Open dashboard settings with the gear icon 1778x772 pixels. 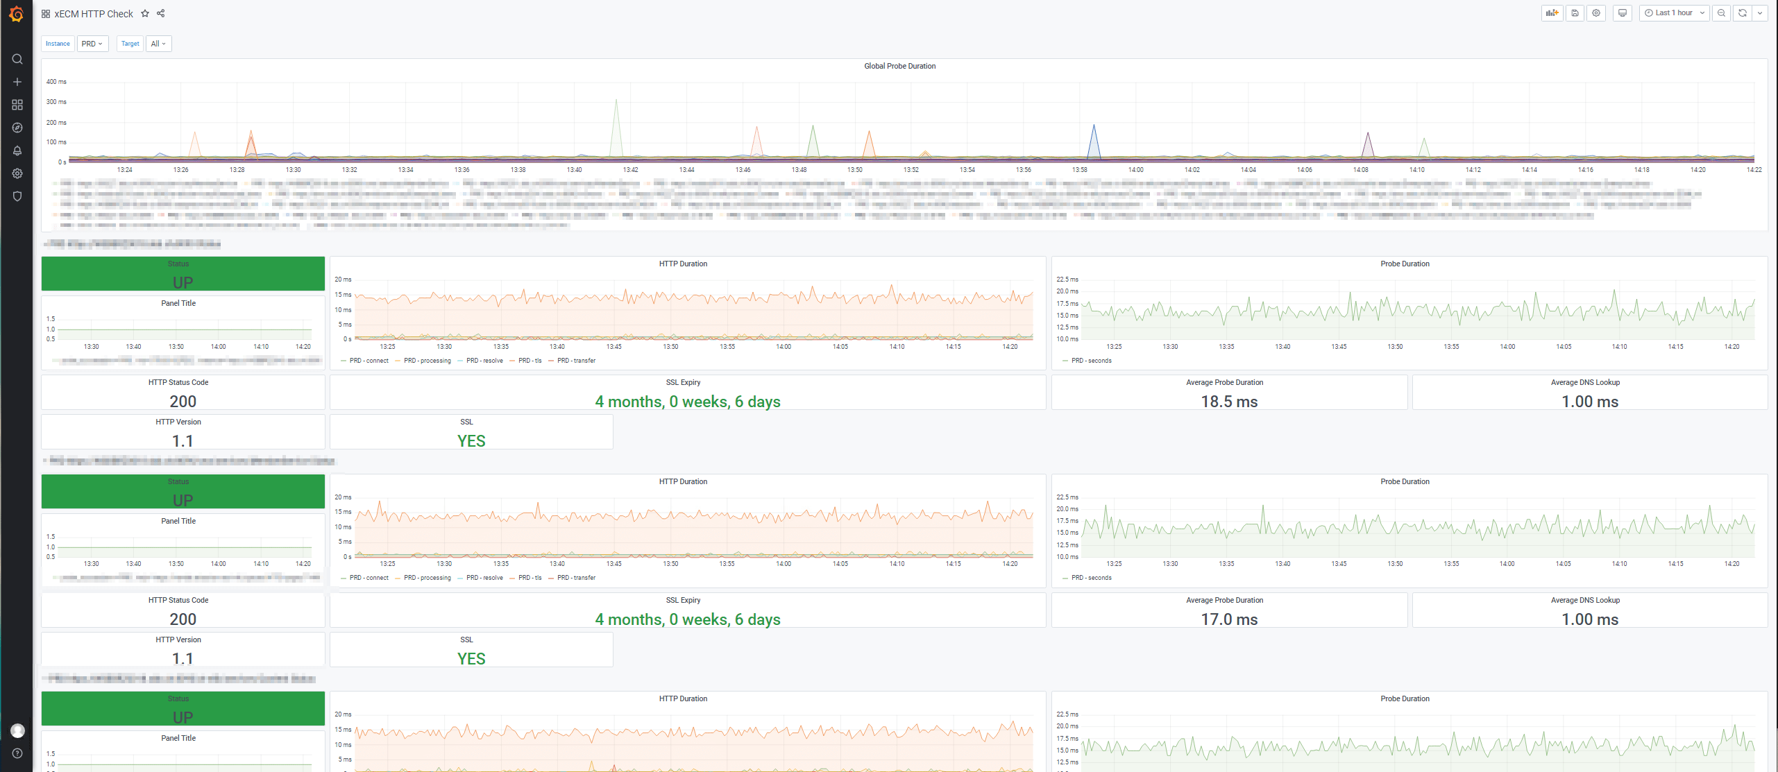tap(1596, 13)
